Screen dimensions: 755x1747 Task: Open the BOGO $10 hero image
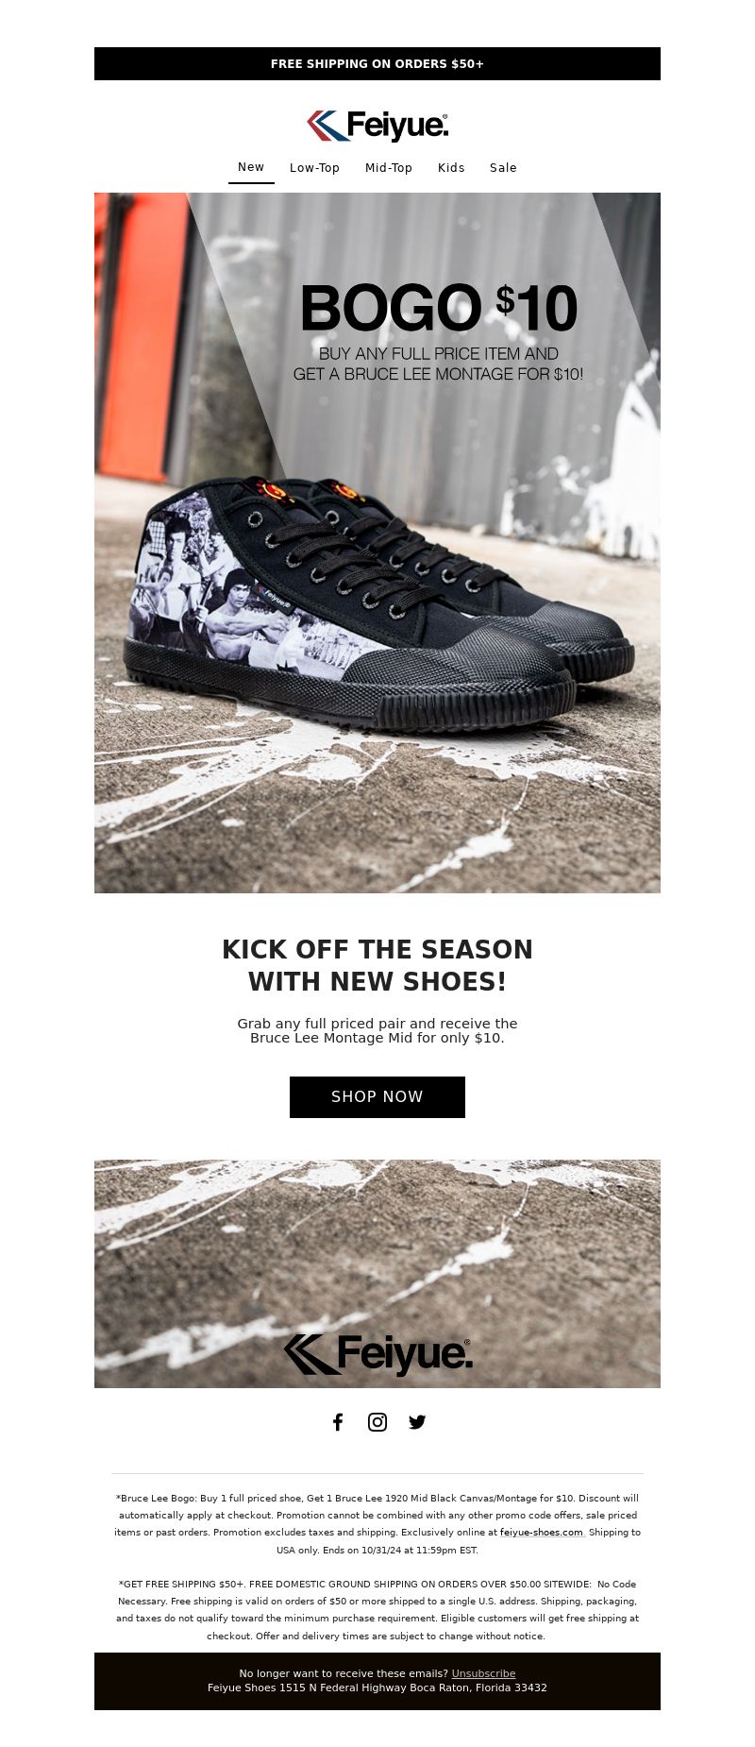[x=377, y=543]
